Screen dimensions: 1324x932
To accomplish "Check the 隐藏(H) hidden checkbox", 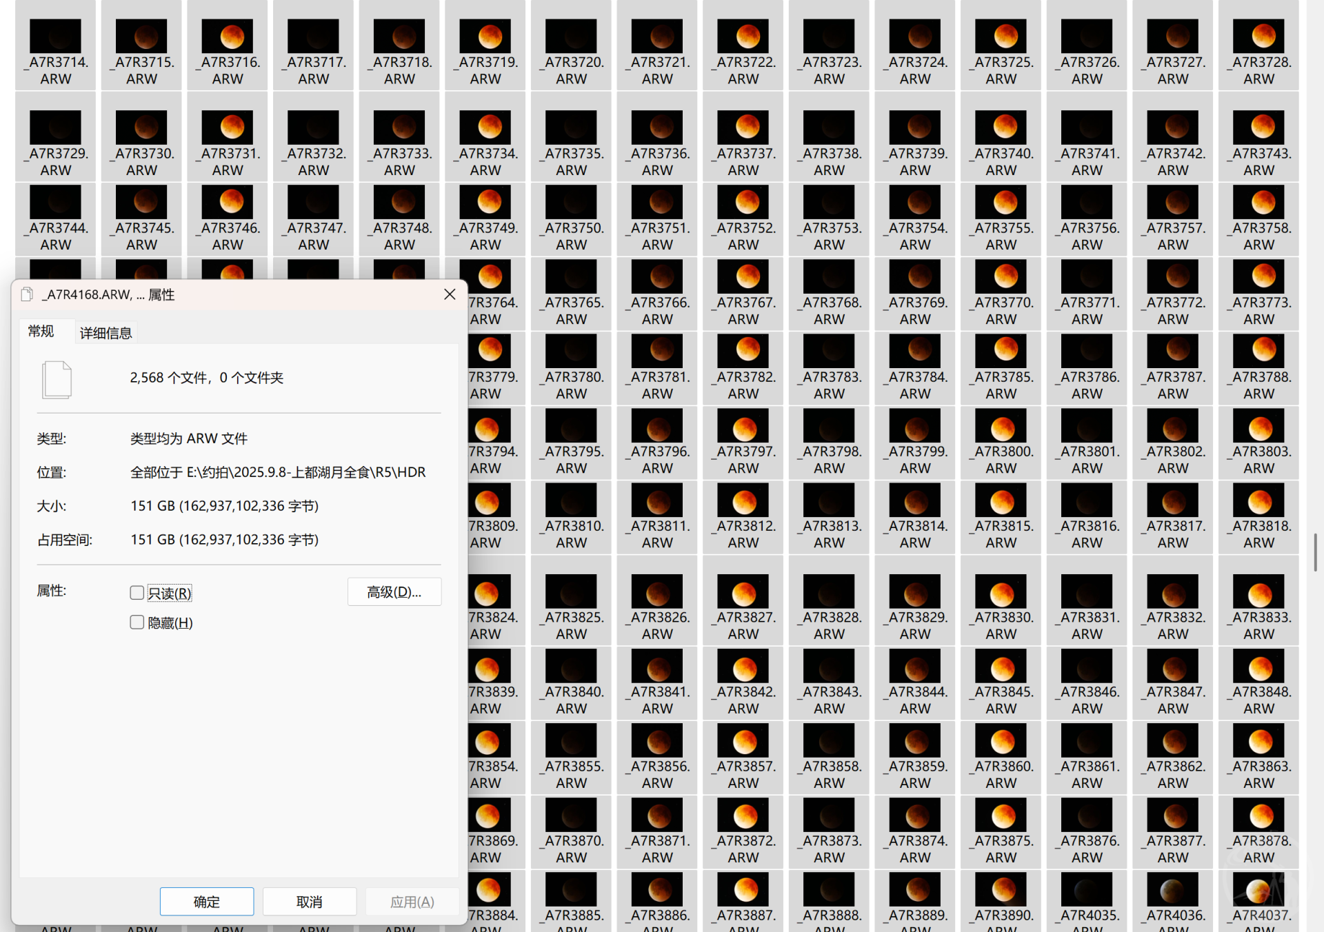I will coord(137,622).
